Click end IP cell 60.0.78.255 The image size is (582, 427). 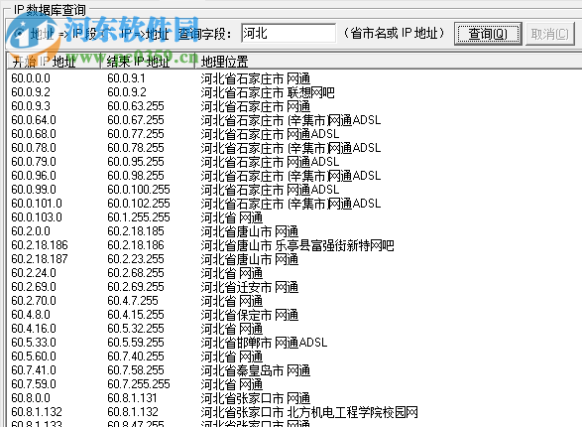coord(136,148)
